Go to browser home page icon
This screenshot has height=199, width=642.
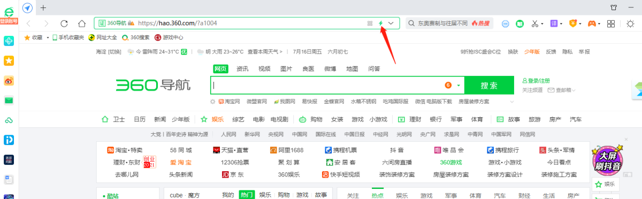82,24
